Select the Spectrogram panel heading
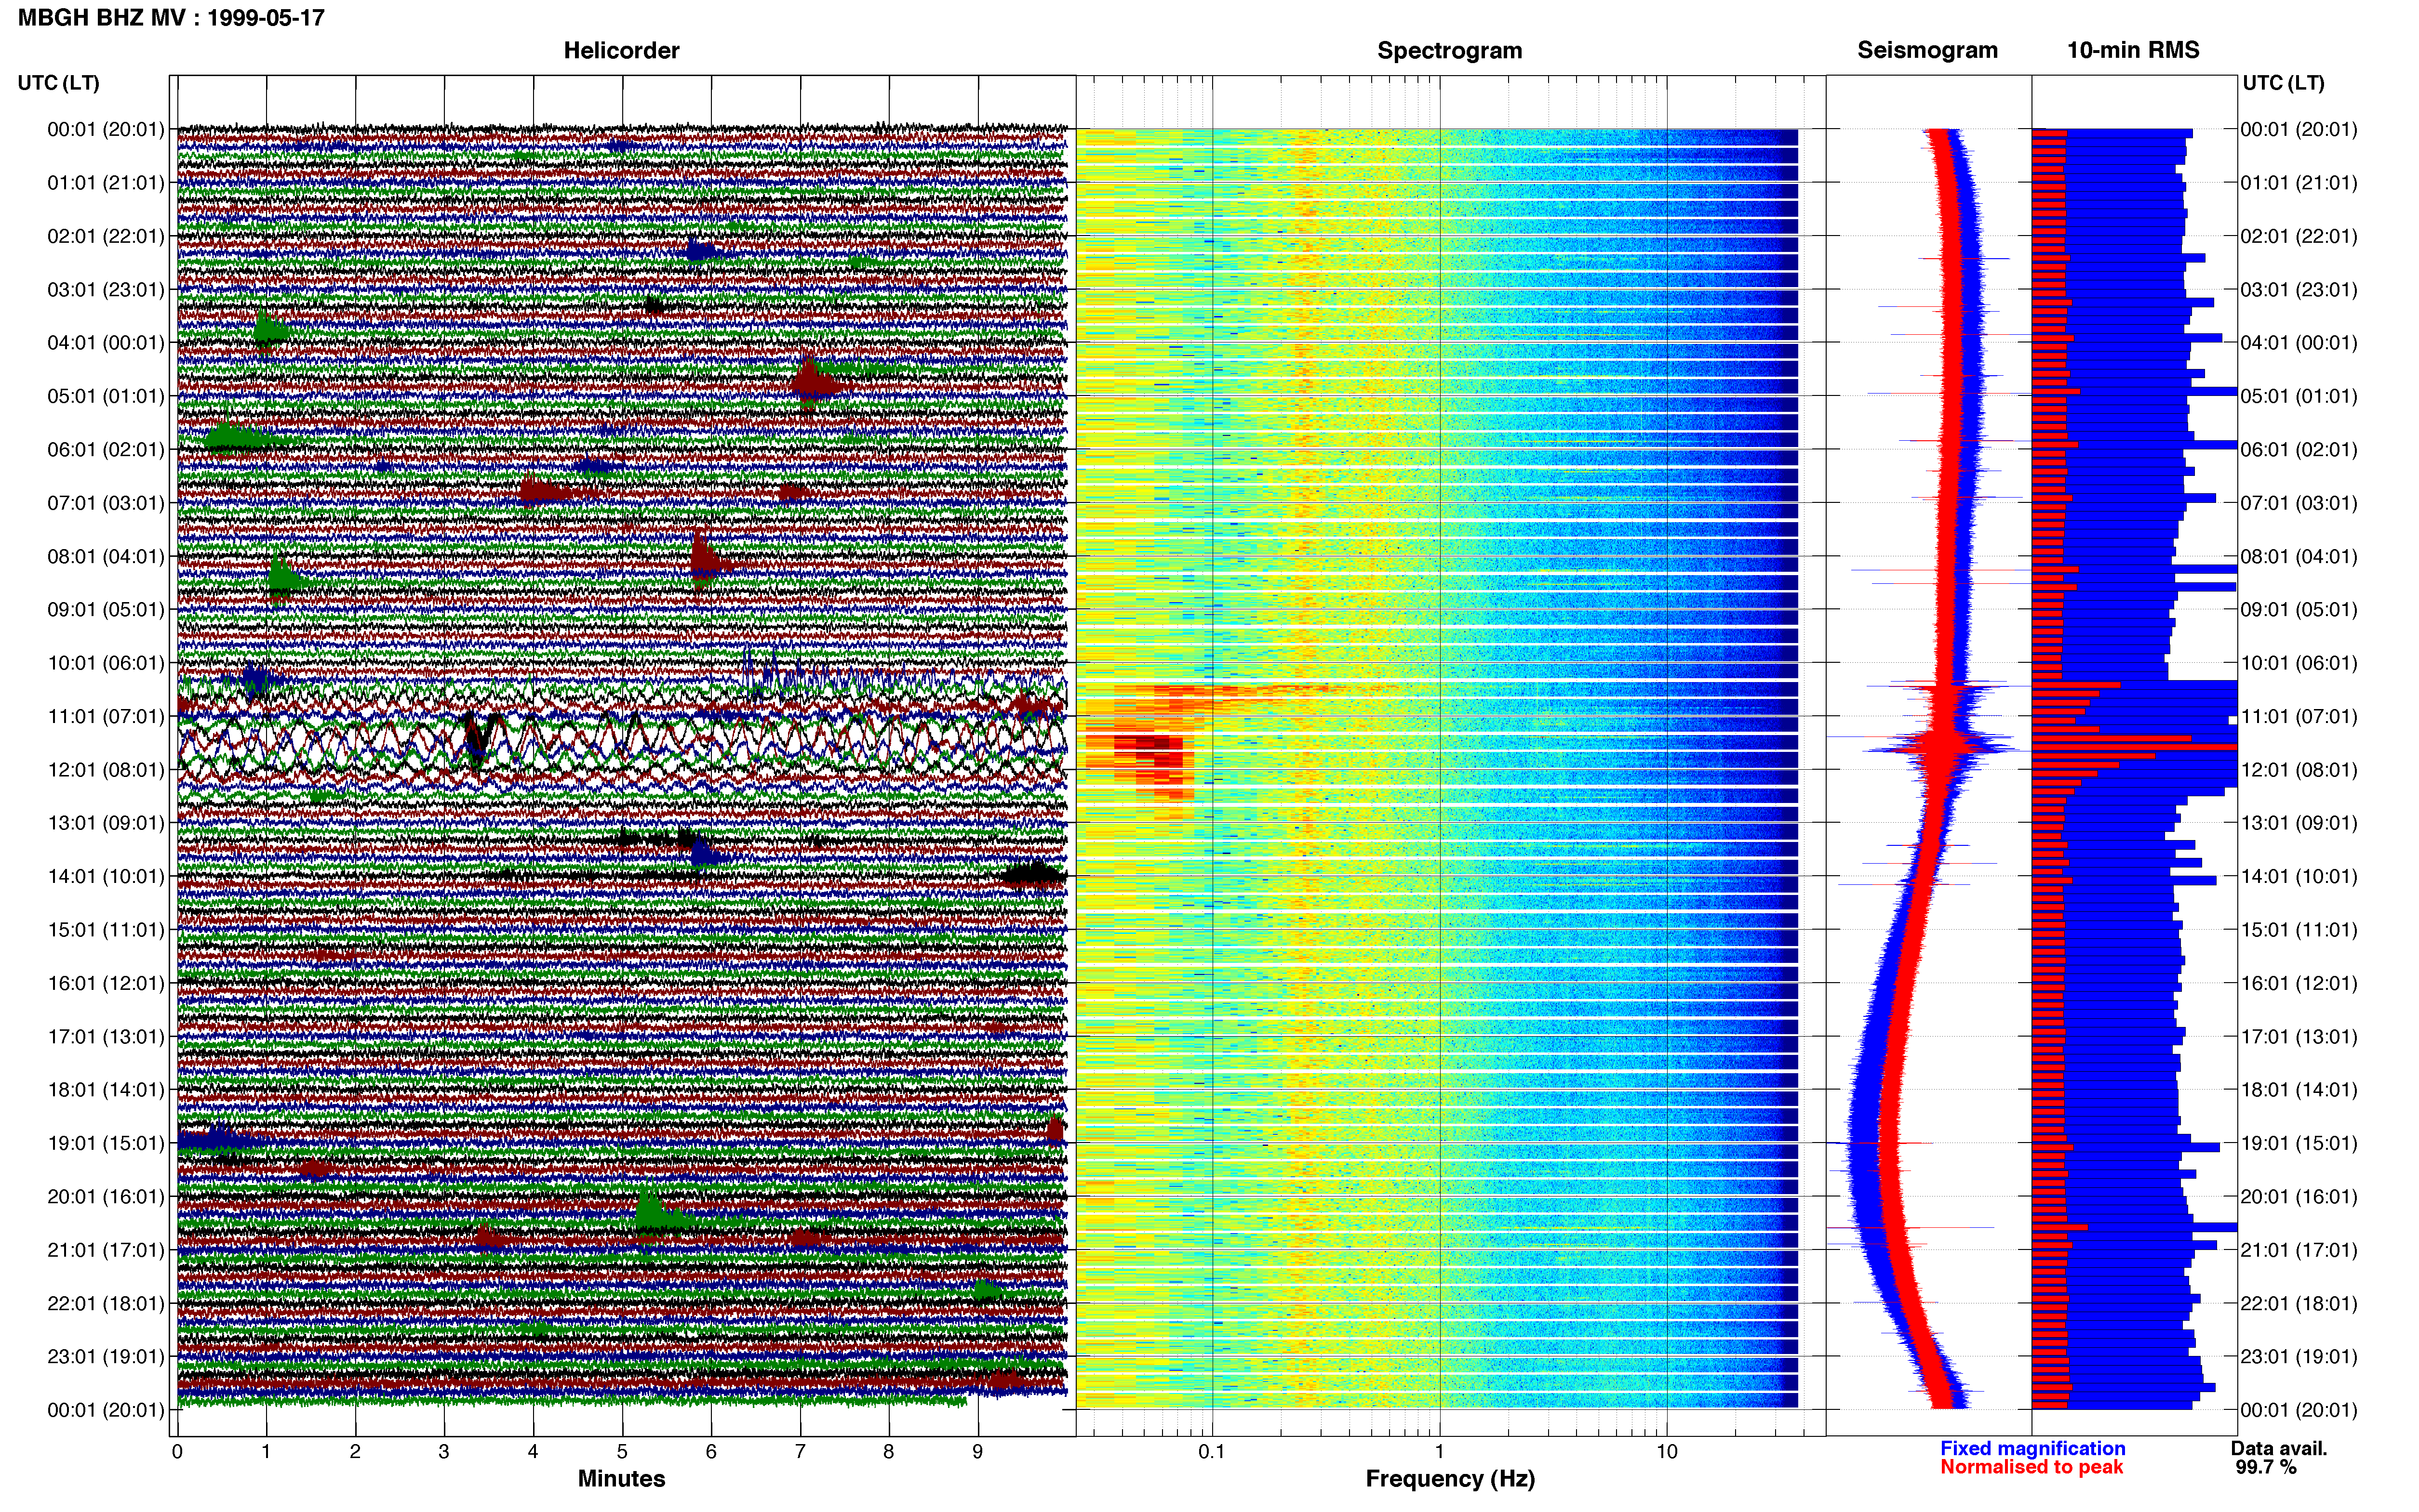Image resolution: width=2419 pixels, height=1512 pixels. [1450, 51]
